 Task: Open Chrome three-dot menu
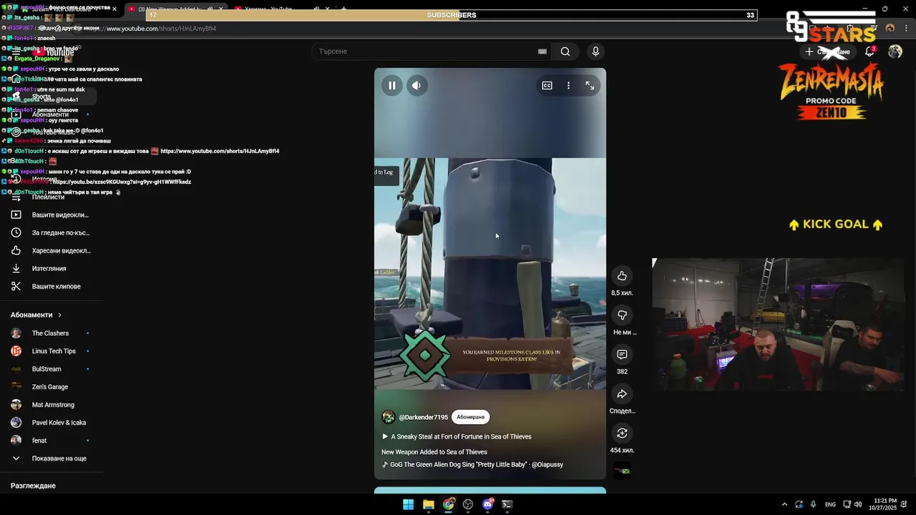click(x=905, y=29)
